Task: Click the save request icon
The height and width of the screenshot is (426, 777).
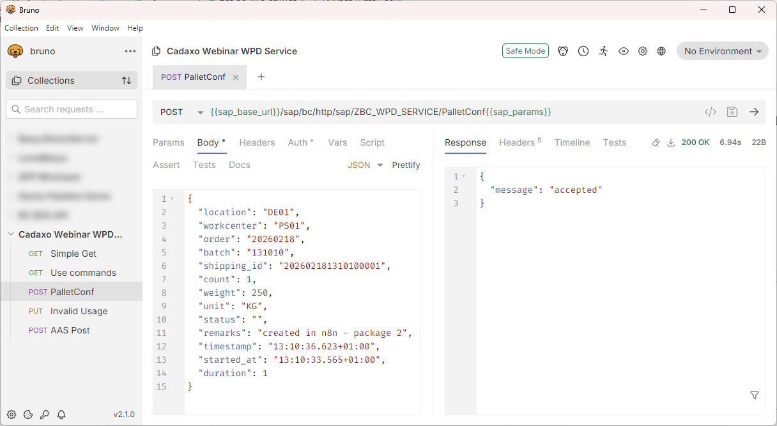Action: [732, 112]
